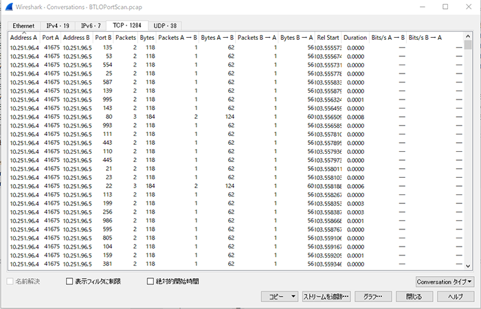Select the conversation row with Port B 80

tap(206, 117)
